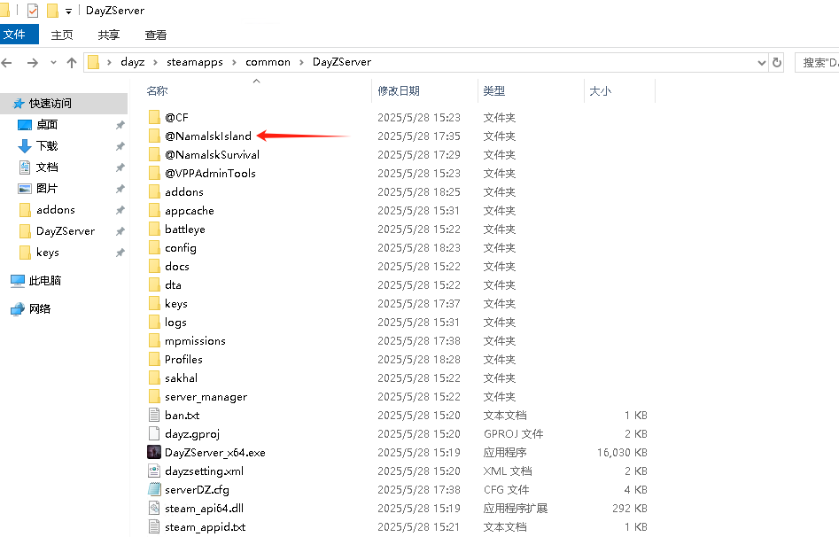Open the title bar quick access dropdown
This screenshot has width=839, height=537.
pyautogui.click(x=68, y=12)
